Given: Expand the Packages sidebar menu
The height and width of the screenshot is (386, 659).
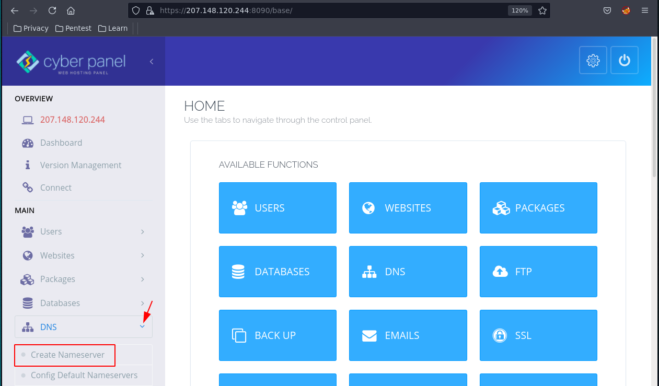Looking at the screenshot, I should (x=84, y=279).
